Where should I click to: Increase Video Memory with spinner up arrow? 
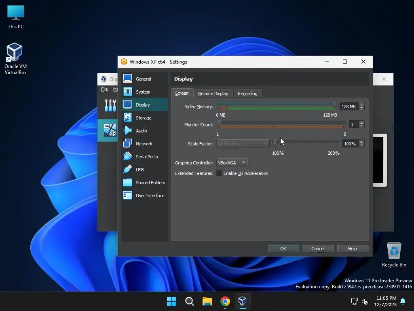click(361, 104)
